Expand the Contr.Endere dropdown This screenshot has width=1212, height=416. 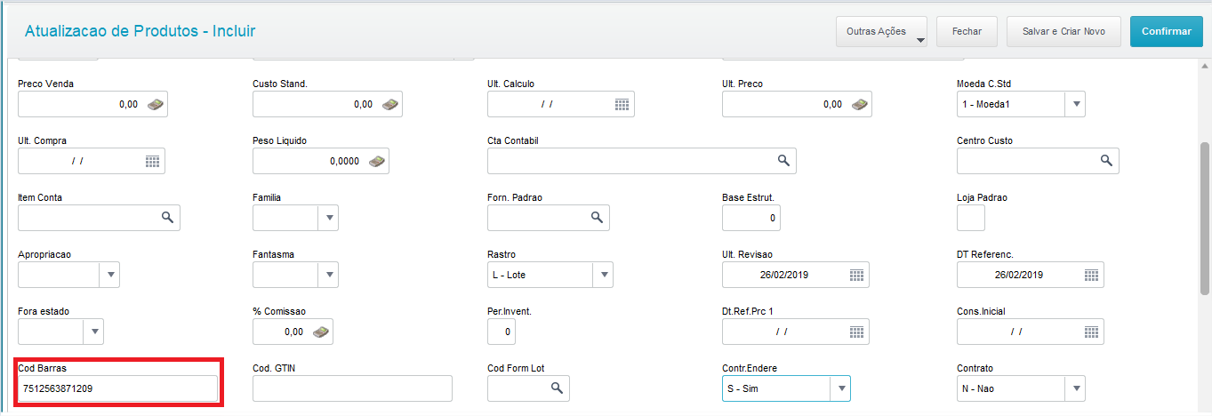840,388
